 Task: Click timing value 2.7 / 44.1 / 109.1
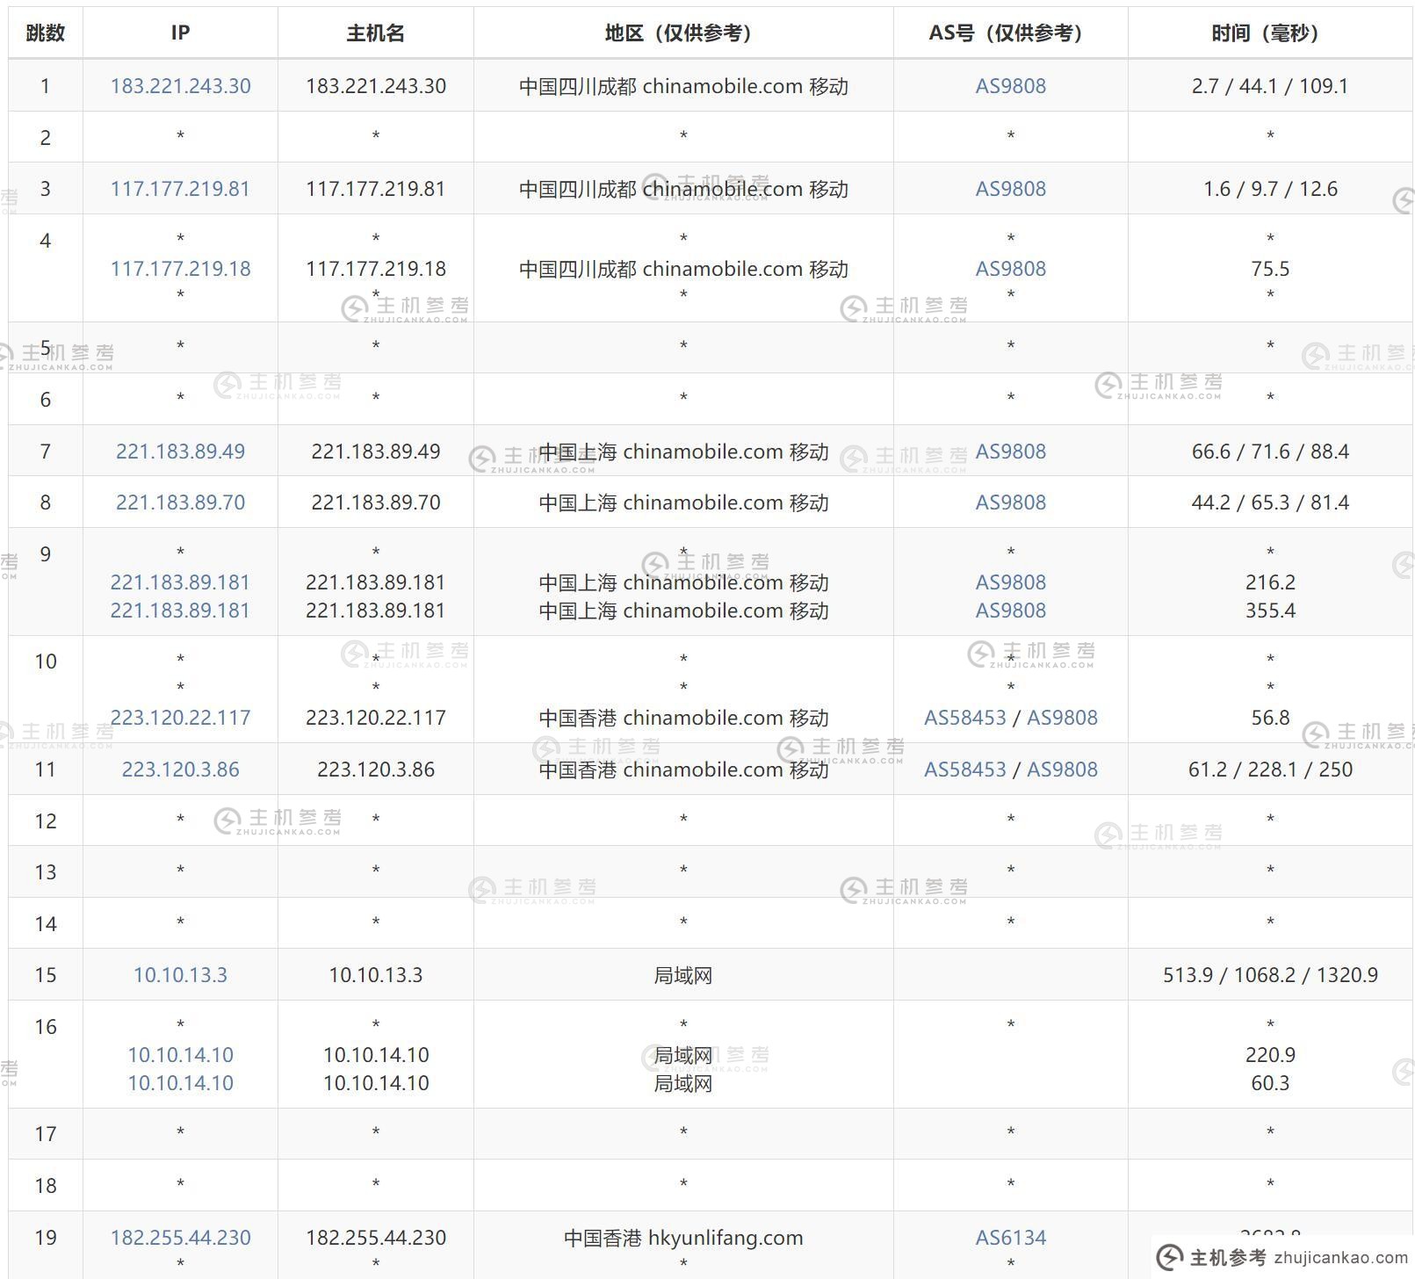pyautogui.click(x=1270, y=86)
